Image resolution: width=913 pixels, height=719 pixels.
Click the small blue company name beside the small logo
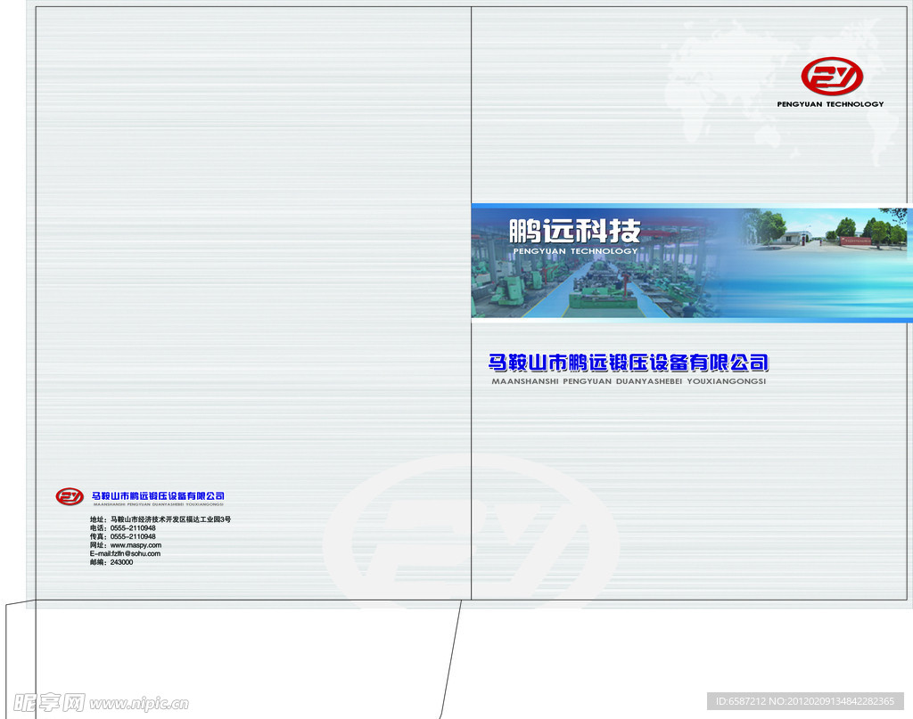(x=159, y=496)
